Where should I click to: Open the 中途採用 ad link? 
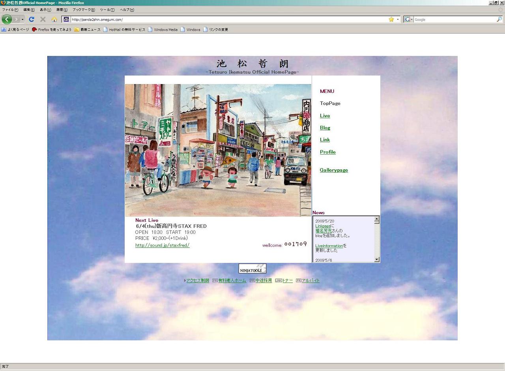click(x=264, y=281)
